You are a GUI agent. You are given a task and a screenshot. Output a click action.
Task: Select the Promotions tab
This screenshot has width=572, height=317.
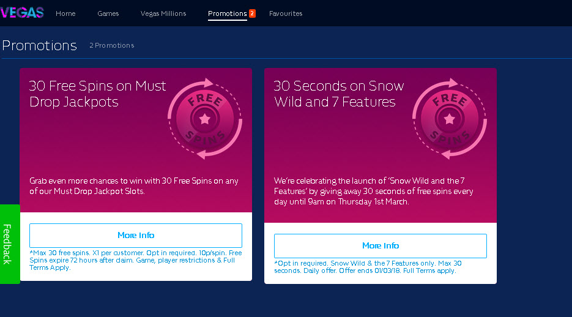pos(227,13)
